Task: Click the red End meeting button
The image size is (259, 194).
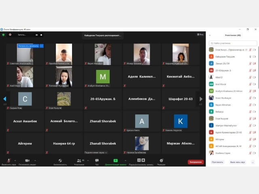Action: 195,162
